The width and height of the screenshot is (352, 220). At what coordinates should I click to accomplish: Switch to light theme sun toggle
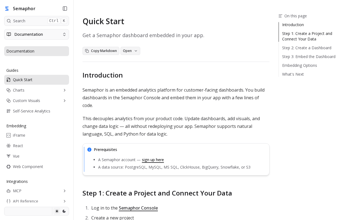[x=57, y=211]
